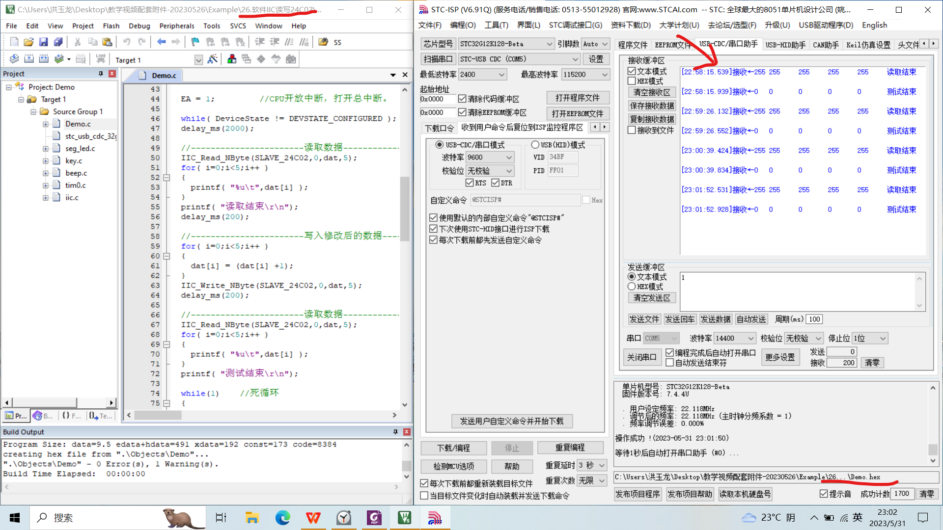The height and width of the screenshot is (530, 943).
Task: Enable HEX模式 checkbox in receive buffer
Action: pyautogui.click(x=632, y=81)
